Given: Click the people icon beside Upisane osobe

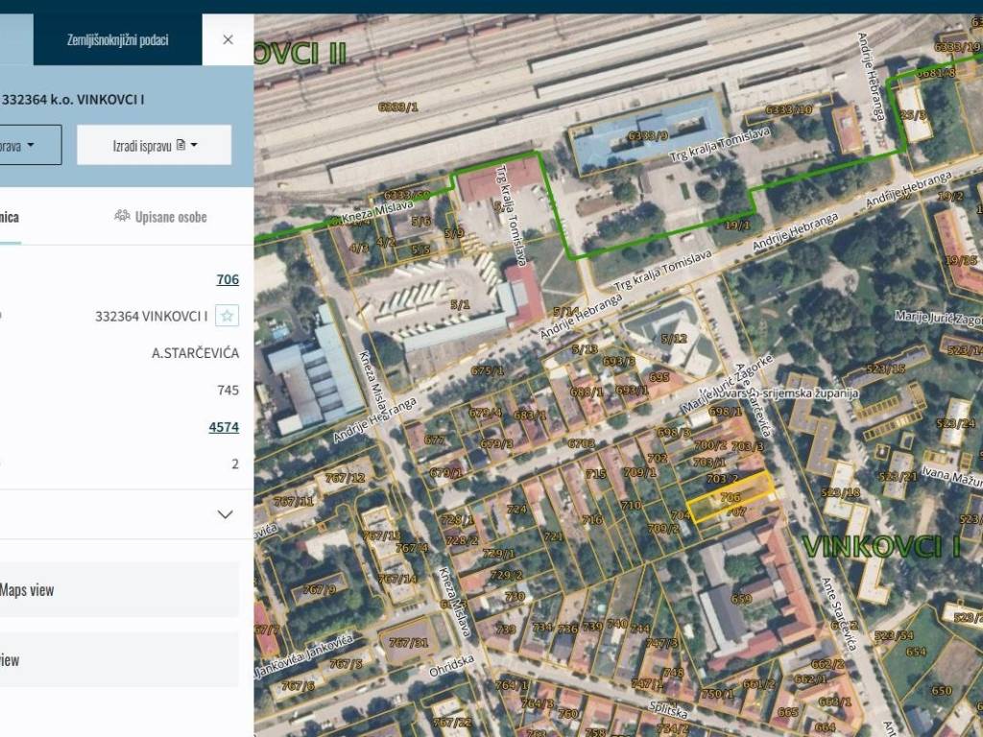Looking at the screenshot, I should tap(122, 216).
